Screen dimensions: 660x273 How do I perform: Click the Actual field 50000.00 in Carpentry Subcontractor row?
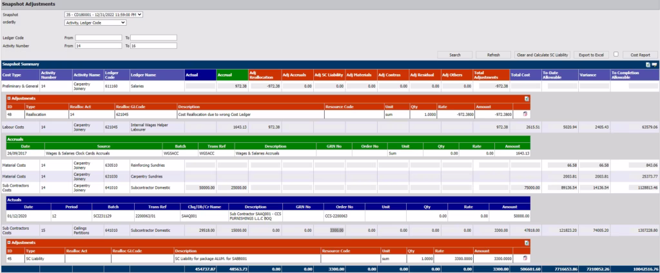[200, 187]
